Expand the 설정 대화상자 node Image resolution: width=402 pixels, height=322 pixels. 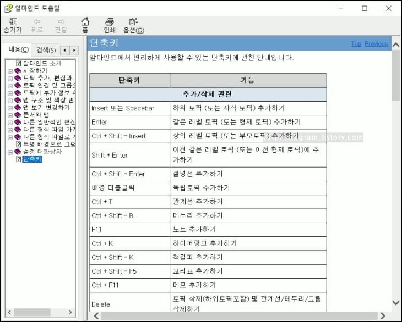[10, 152]
